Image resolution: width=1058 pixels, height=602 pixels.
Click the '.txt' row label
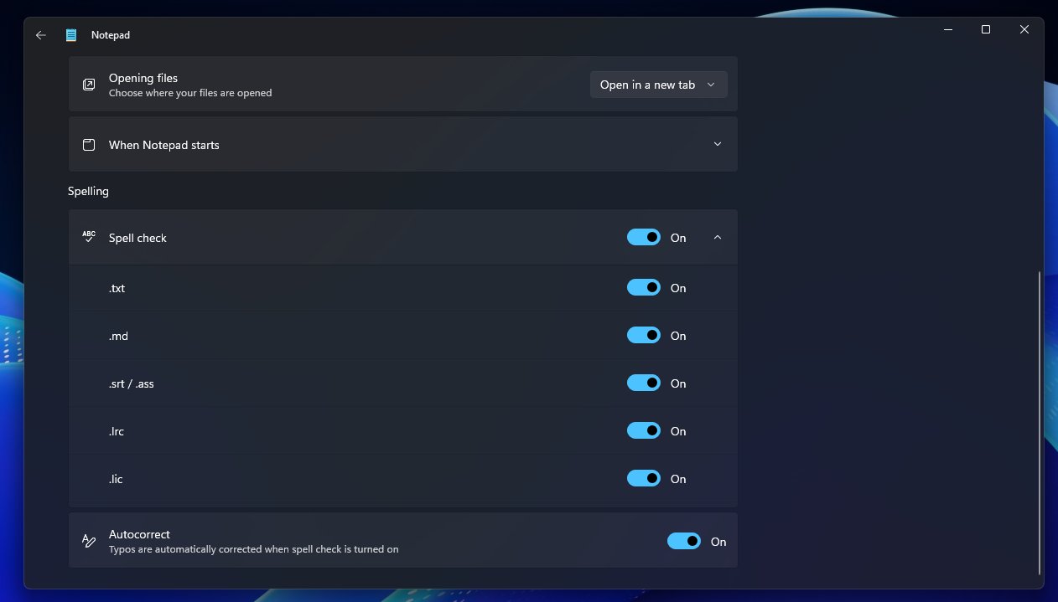[x=117, y=288]
